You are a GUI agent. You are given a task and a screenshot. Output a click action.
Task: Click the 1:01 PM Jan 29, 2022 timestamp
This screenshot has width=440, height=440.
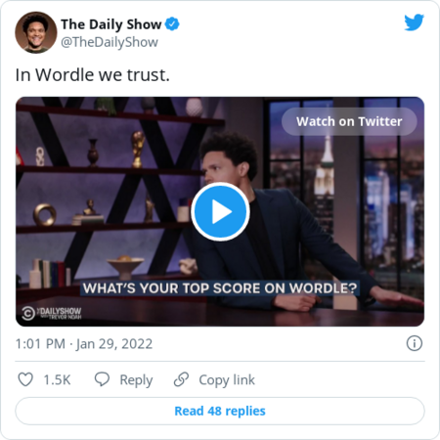coord(84,344)
